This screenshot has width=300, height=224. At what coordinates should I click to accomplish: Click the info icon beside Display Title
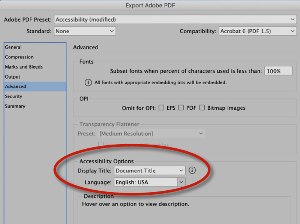point(192,170)
